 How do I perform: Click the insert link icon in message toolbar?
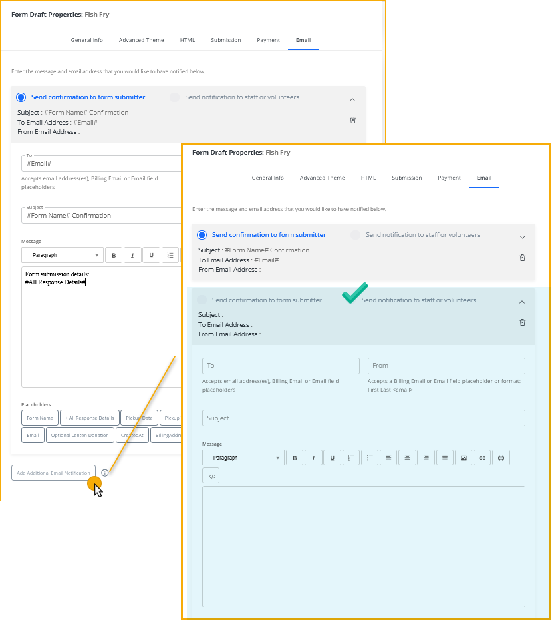point(483,458)
